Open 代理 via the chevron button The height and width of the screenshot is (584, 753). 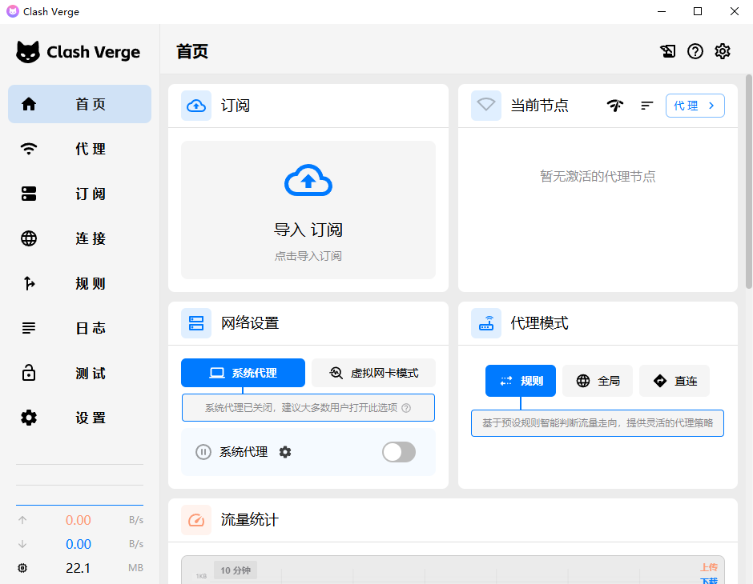click(x=695, y=106)
